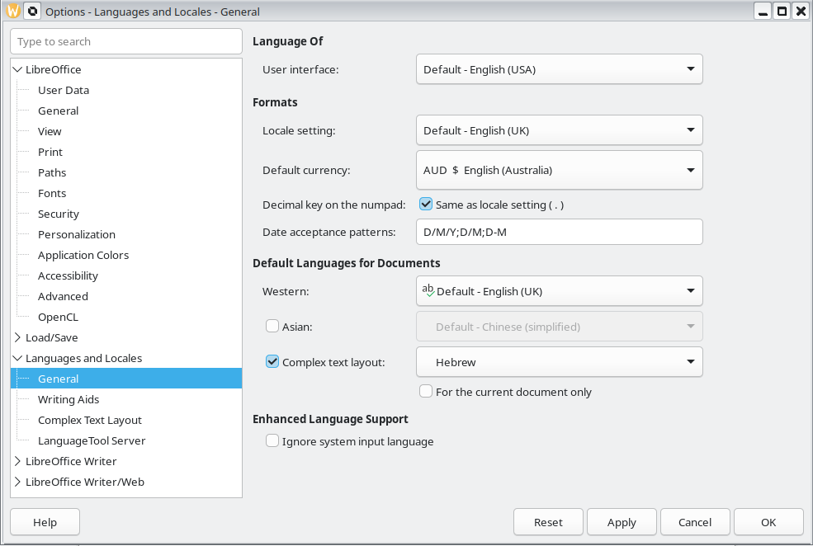Check For the current document only
The image size is (813, 546).
(x=426, y=392)
